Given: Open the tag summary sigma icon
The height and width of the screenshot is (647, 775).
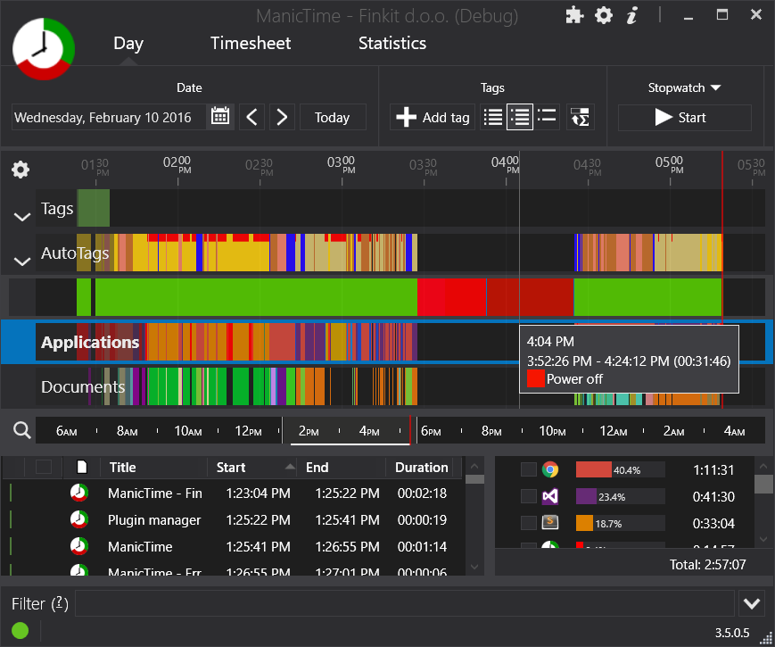Looking at the screenshot, I should click(x=580, y=117).
